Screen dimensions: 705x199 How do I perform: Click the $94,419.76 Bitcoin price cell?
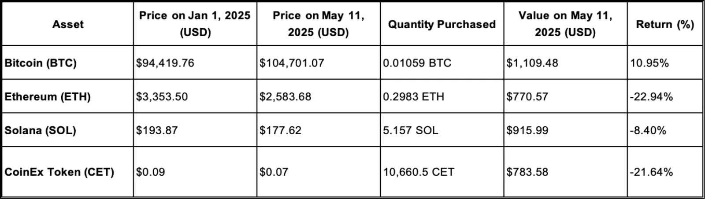pyautogui.click(x=195, y=63)
